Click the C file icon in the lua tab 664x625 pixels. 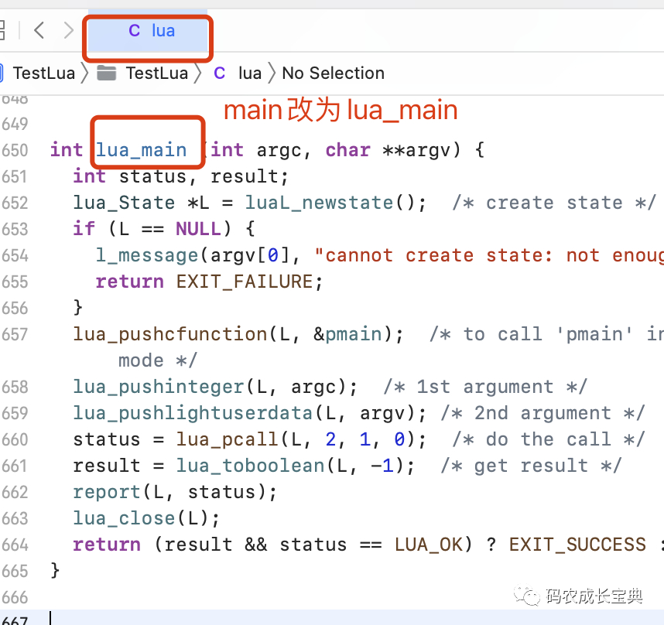(x=133, y=30)
